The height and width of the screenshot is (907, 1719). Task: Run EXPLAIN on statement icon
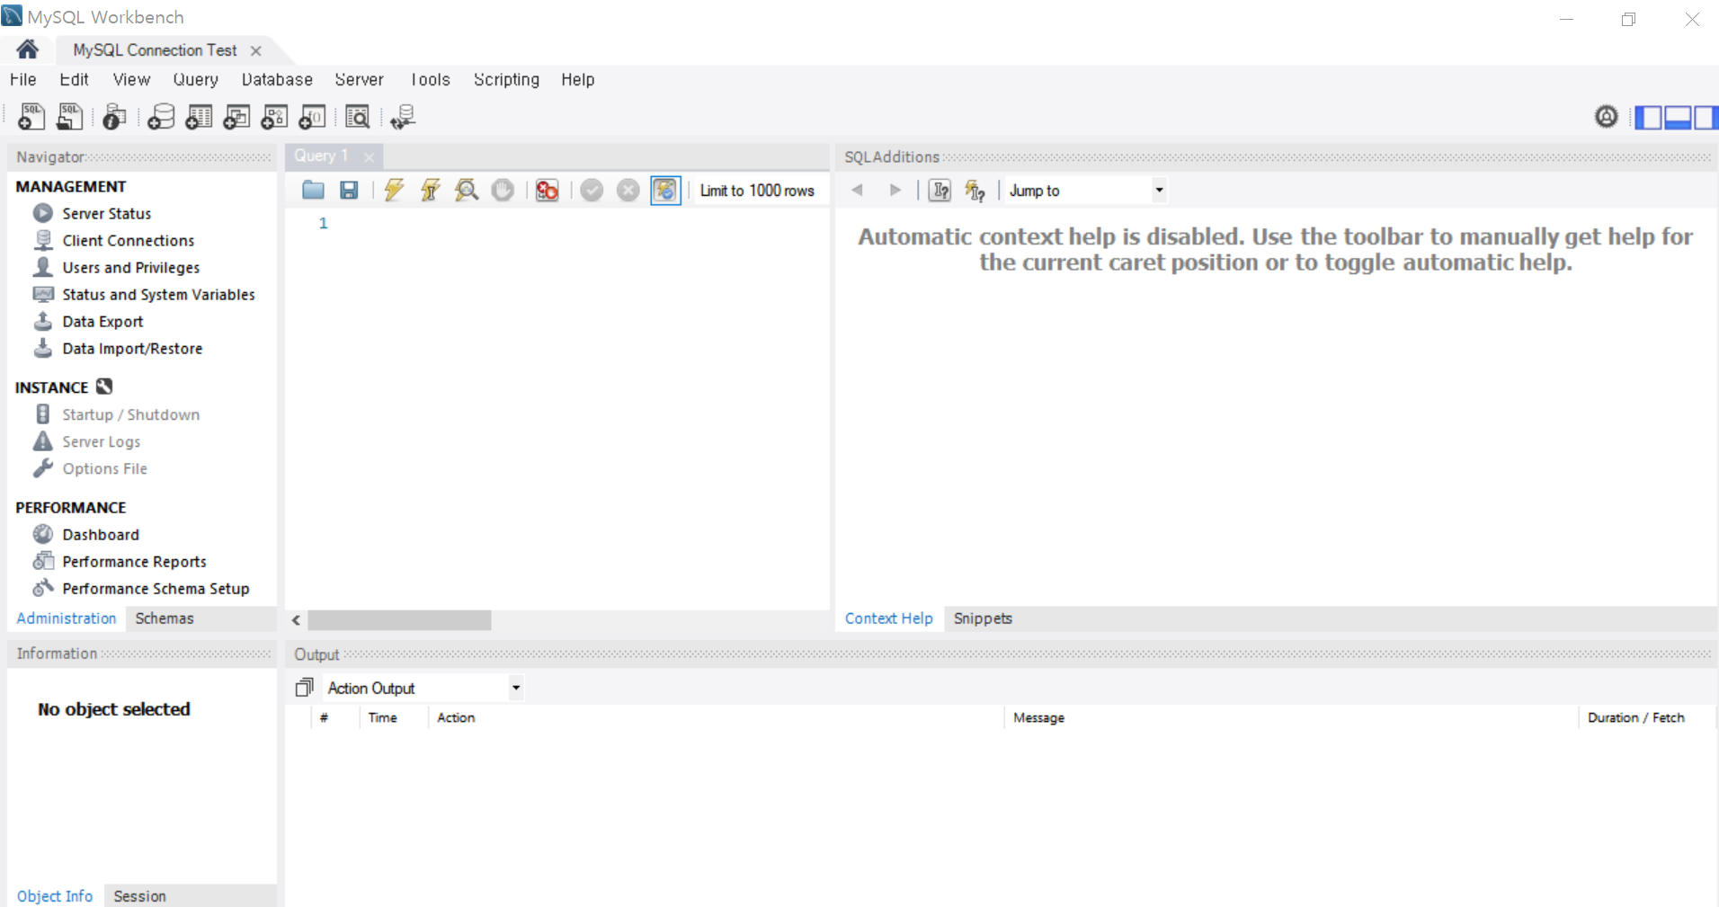[x=467, y=190]
